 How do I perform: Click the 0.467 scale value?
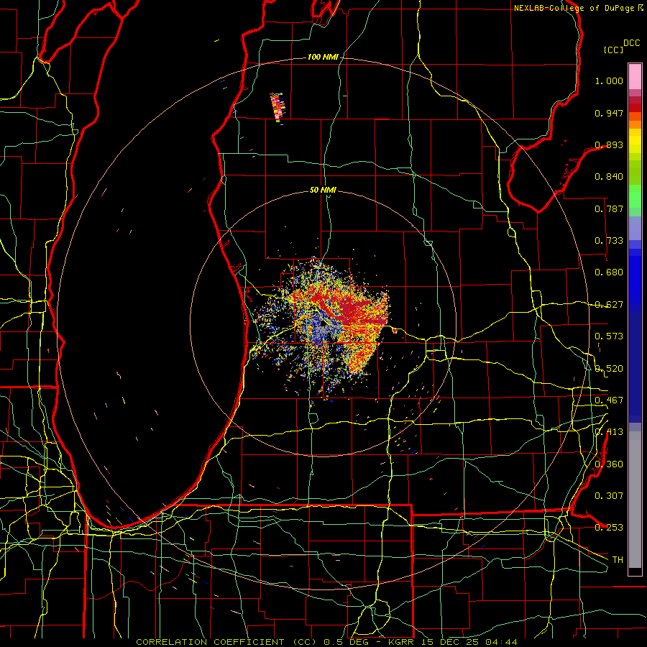609,400
